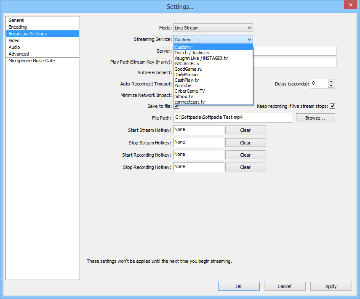Open Advanced settings page
The image size is (360, 299).
click(43, 54)
